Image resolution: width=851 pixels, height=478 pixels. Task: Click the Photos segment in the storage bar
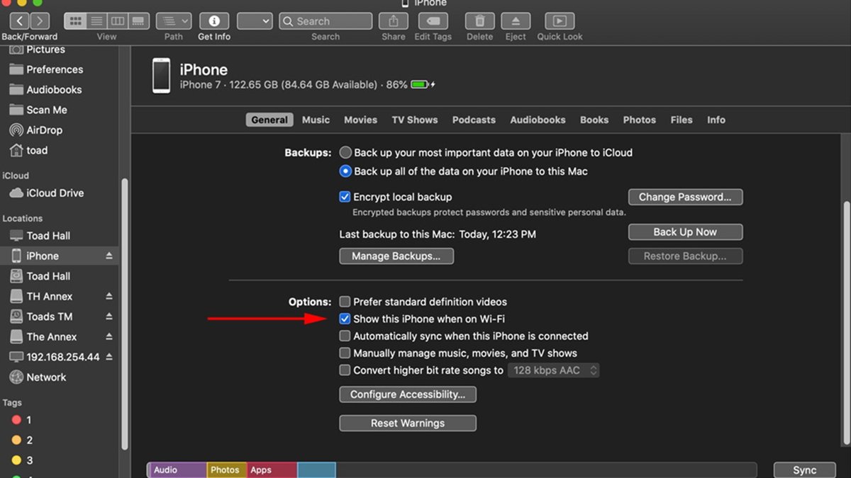tap(226, 470)
